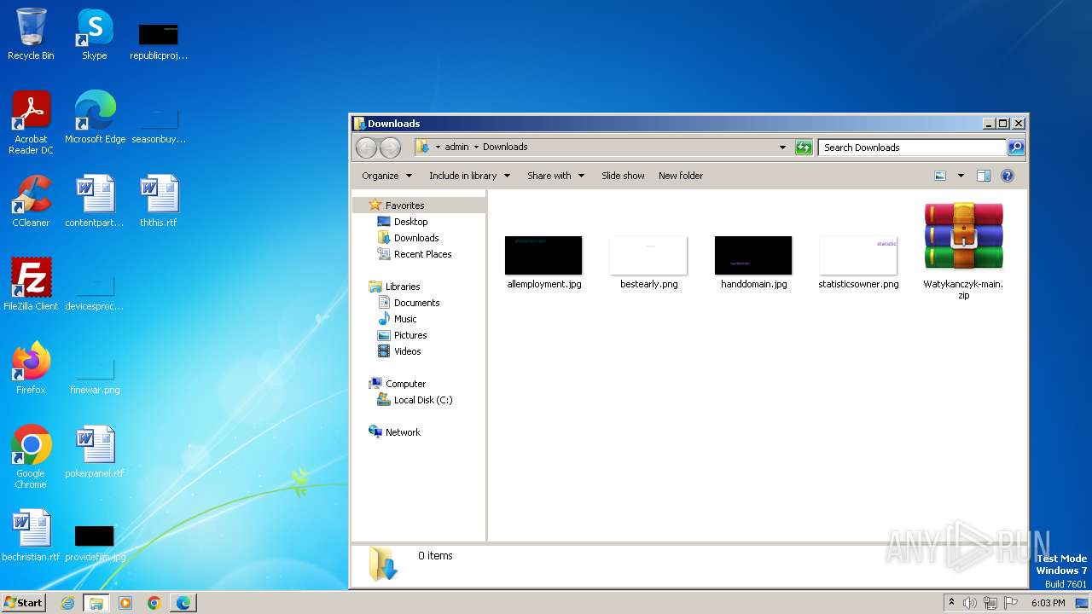Toggle the preview pane button
This screenshot has height=614, width=1092.
[983, 176]
